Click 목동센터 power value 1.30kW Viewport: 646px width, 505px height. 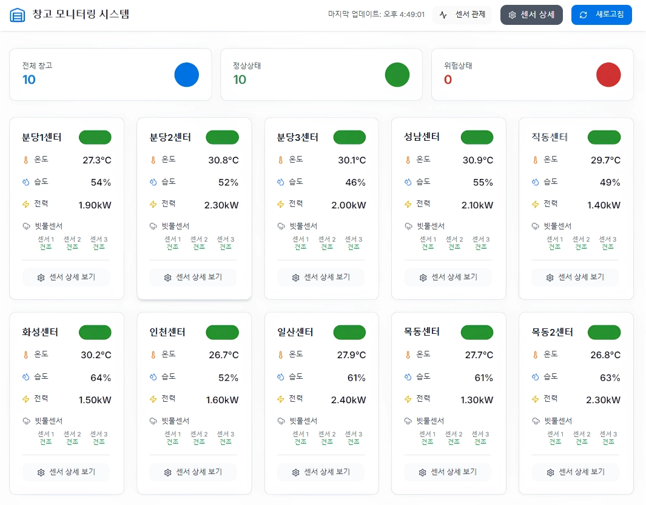[477, 400]
